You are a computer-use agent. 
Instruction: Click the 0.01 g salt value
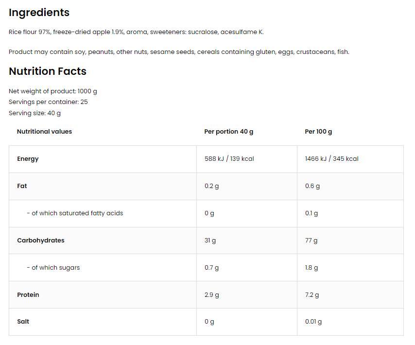(x=313, y=322)
